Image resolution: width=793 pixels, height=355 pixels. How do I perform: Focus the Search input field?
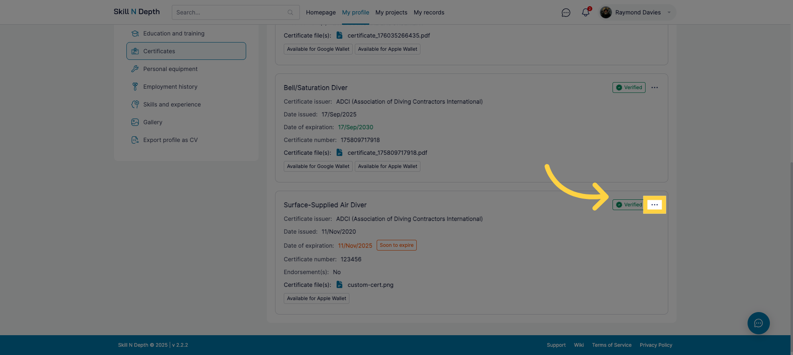(236, 12)
